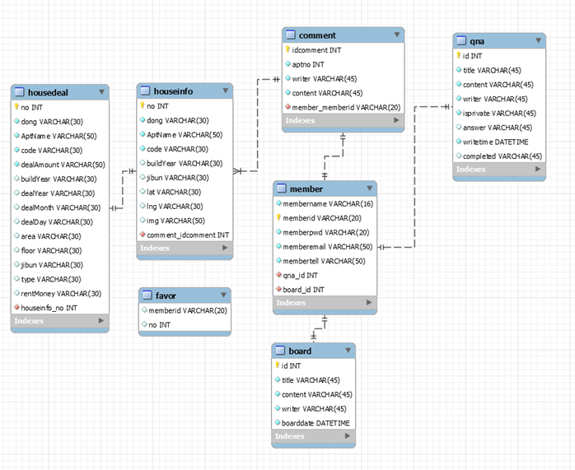Select the member table title
Viewport: 575px width, 470px height.
pyautogui.click(x=306, y=188)
